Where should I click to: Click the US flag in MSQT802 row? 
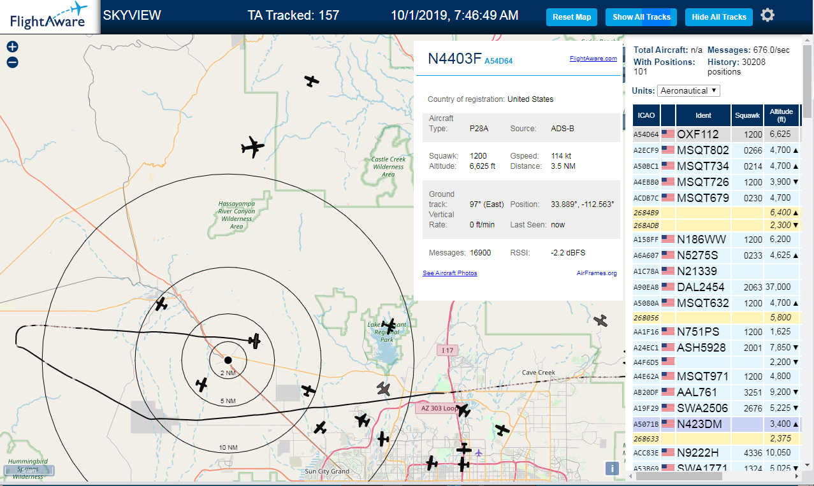point(668,150)
